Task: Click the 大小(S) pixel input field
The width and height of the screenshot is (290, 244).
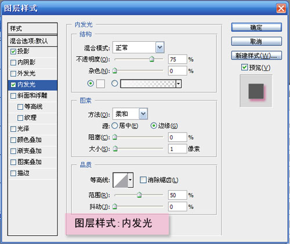Action: [177, 149]
